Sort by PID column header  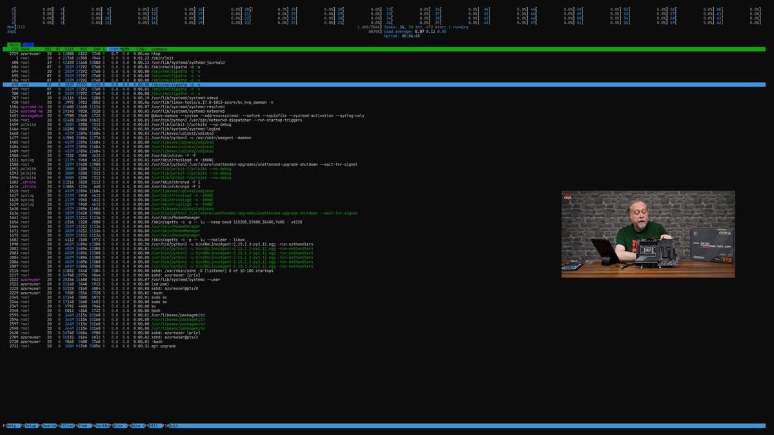coord(15,49)
